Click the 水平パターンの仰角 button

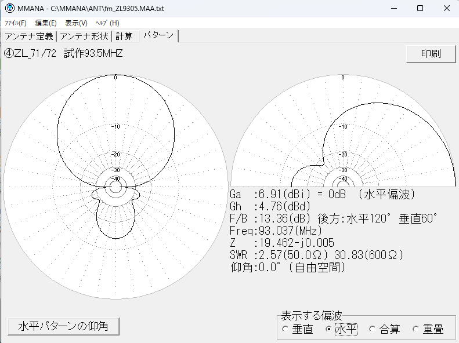point(63,326)
